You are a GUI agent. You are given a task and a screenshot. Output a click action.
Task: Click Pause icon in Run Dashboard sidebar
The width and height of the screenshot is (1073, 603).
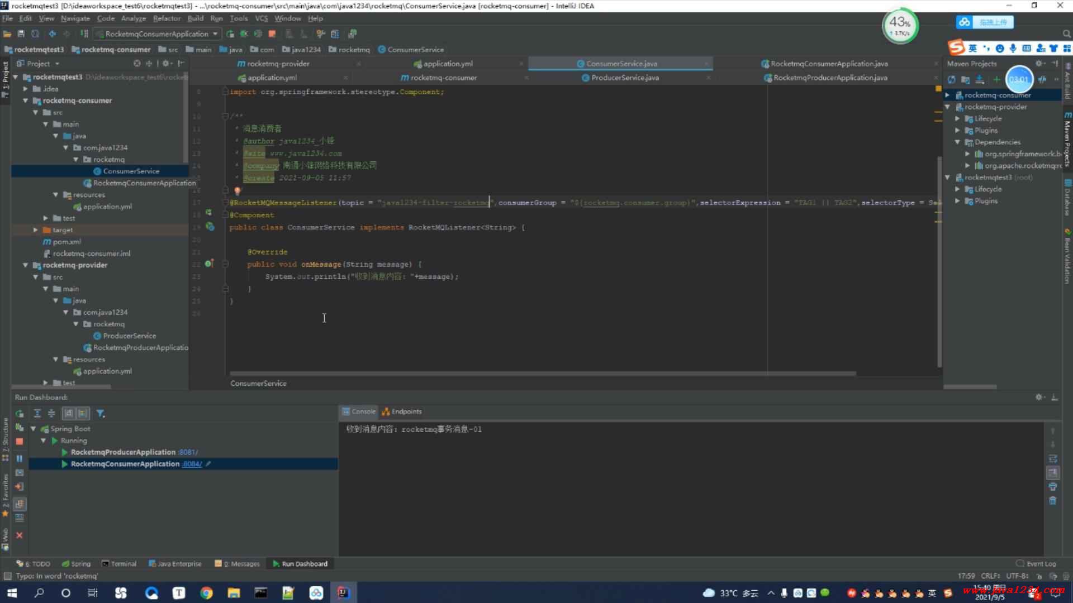pyautogui.click(x=20, y=458)
